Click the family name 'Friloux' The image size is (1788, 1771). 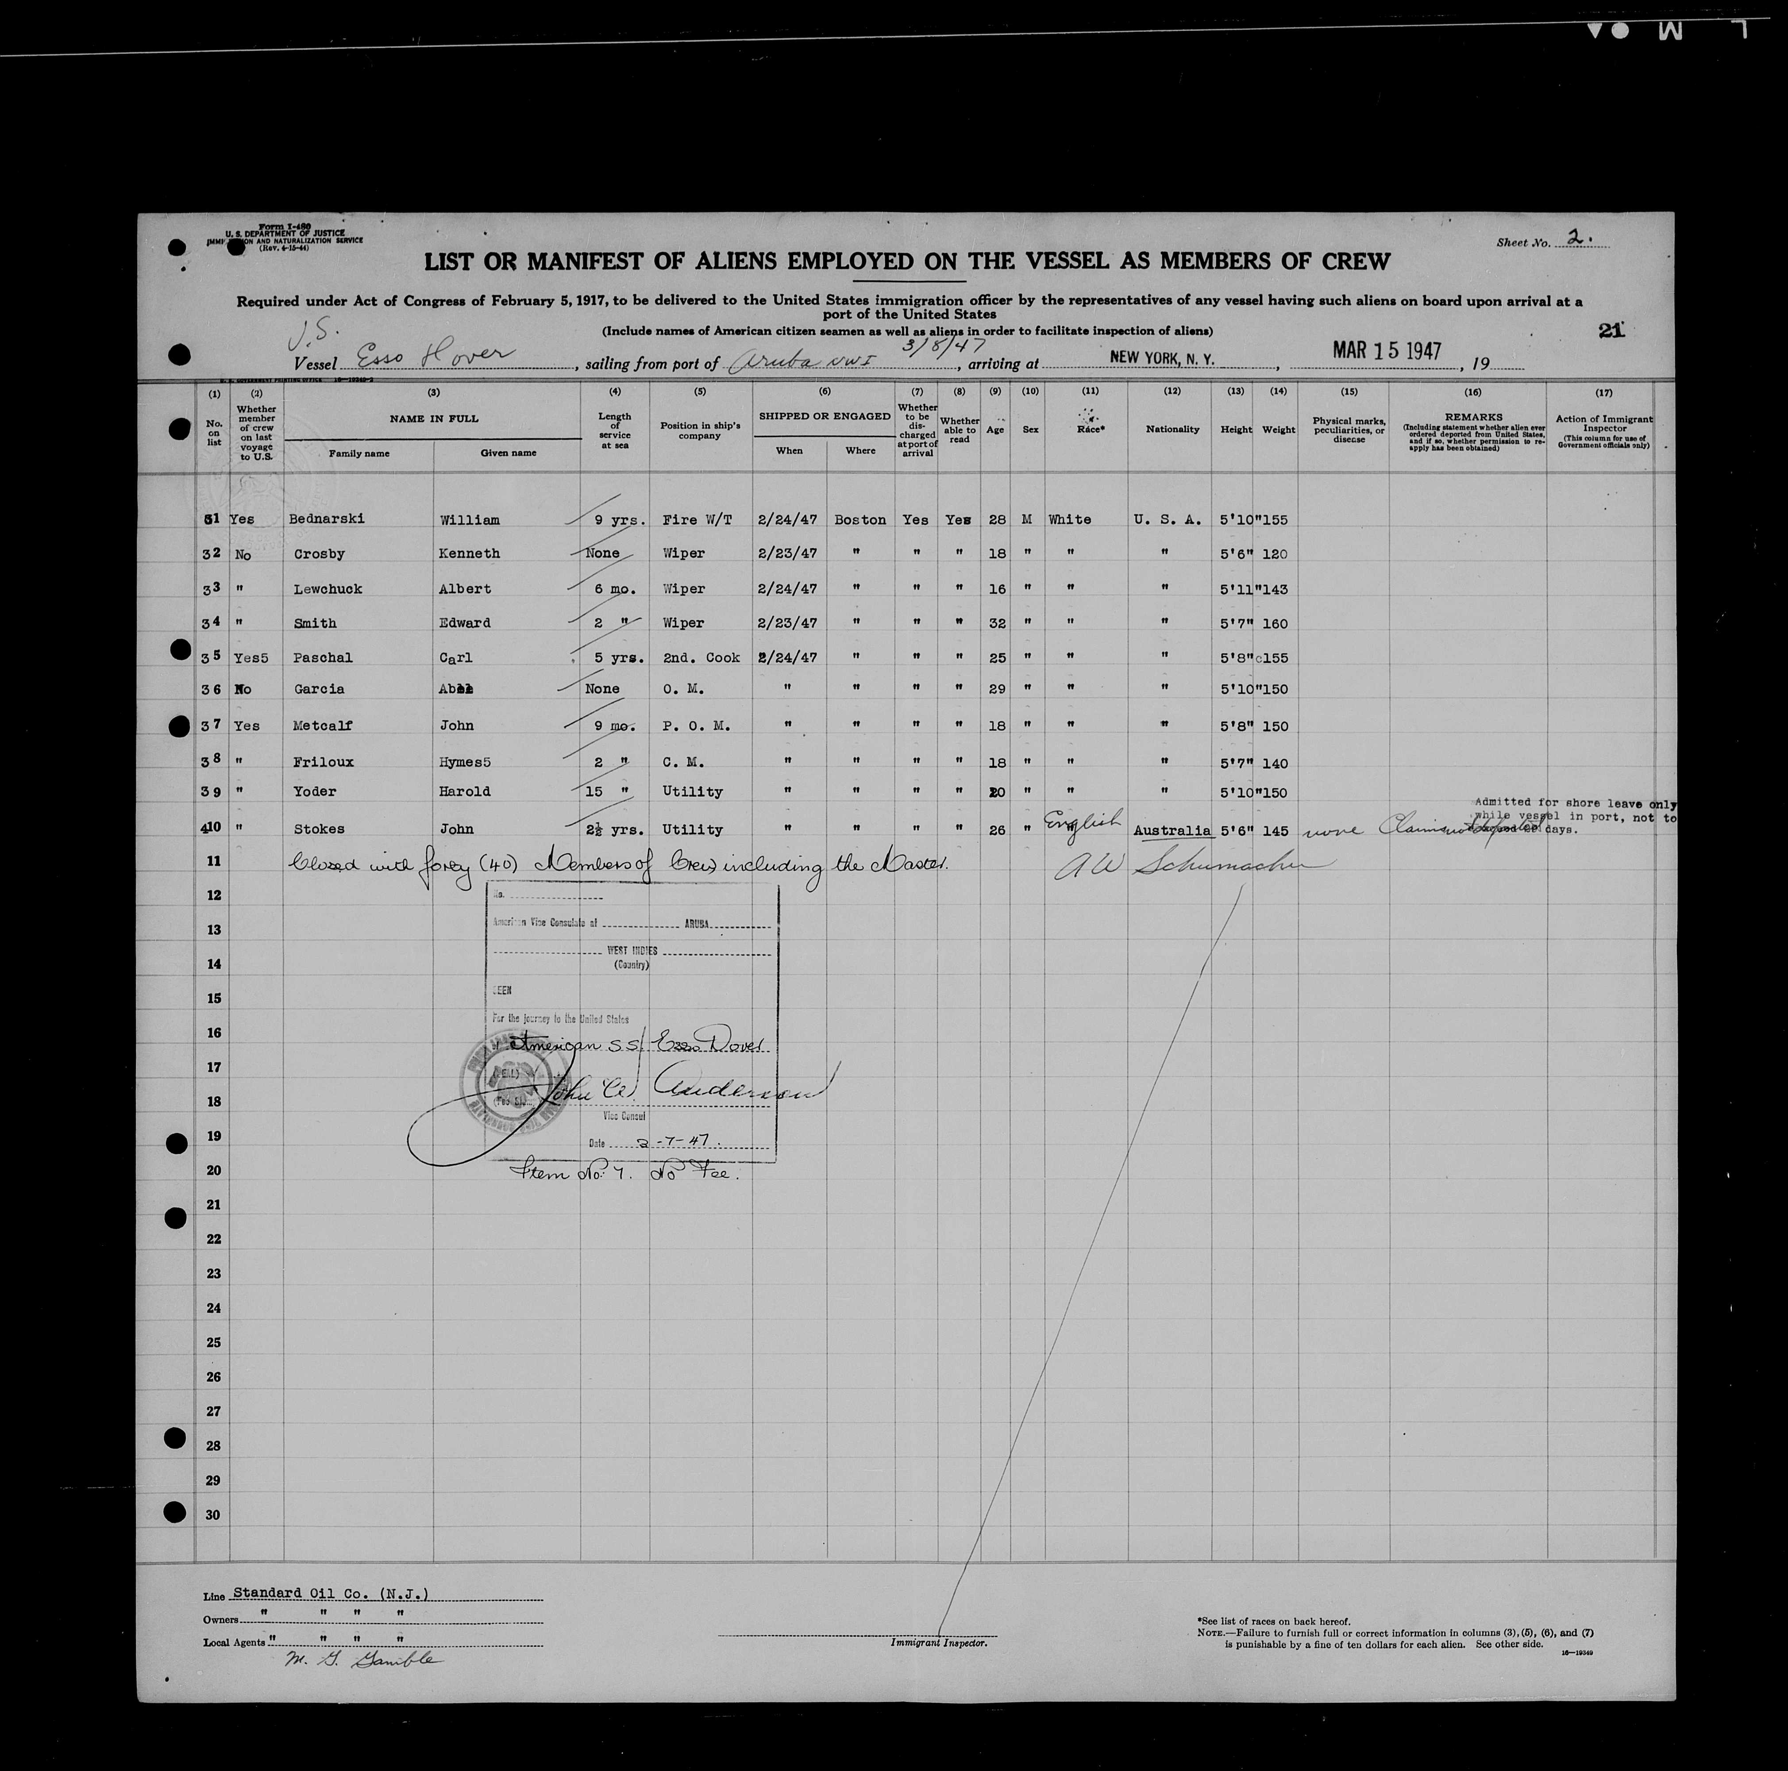tap(324, 762)
